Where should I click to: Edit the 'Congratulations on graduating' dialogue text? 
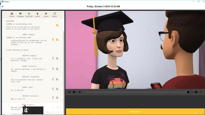pos(29,42)
